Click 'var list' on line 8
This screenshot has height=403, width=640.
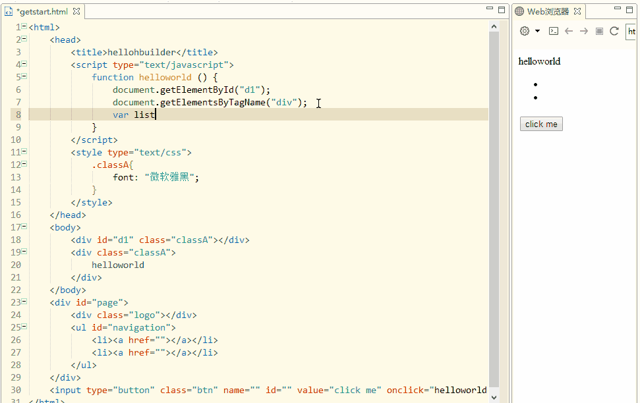pyautogui.click(x=134, y=115)
